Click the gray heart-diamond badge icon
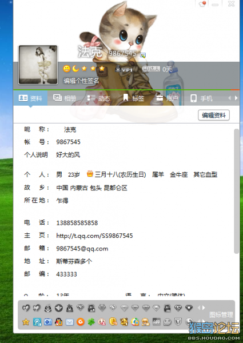 [x=189, y=308]
